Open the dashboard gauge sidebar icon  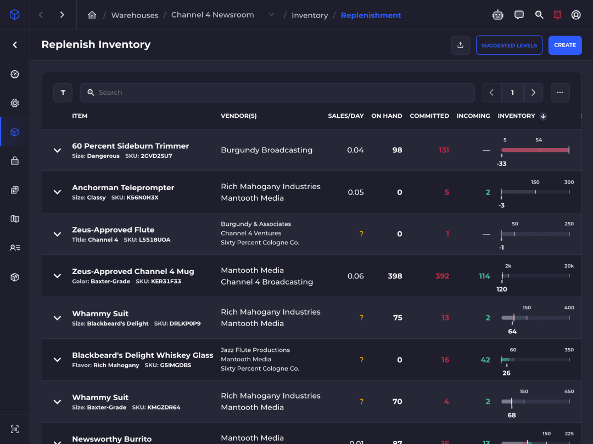click(x=15, y=74)
